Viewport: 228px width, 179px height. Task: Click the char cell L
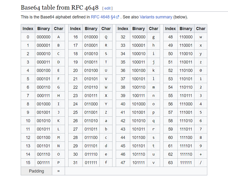[59, 129]
